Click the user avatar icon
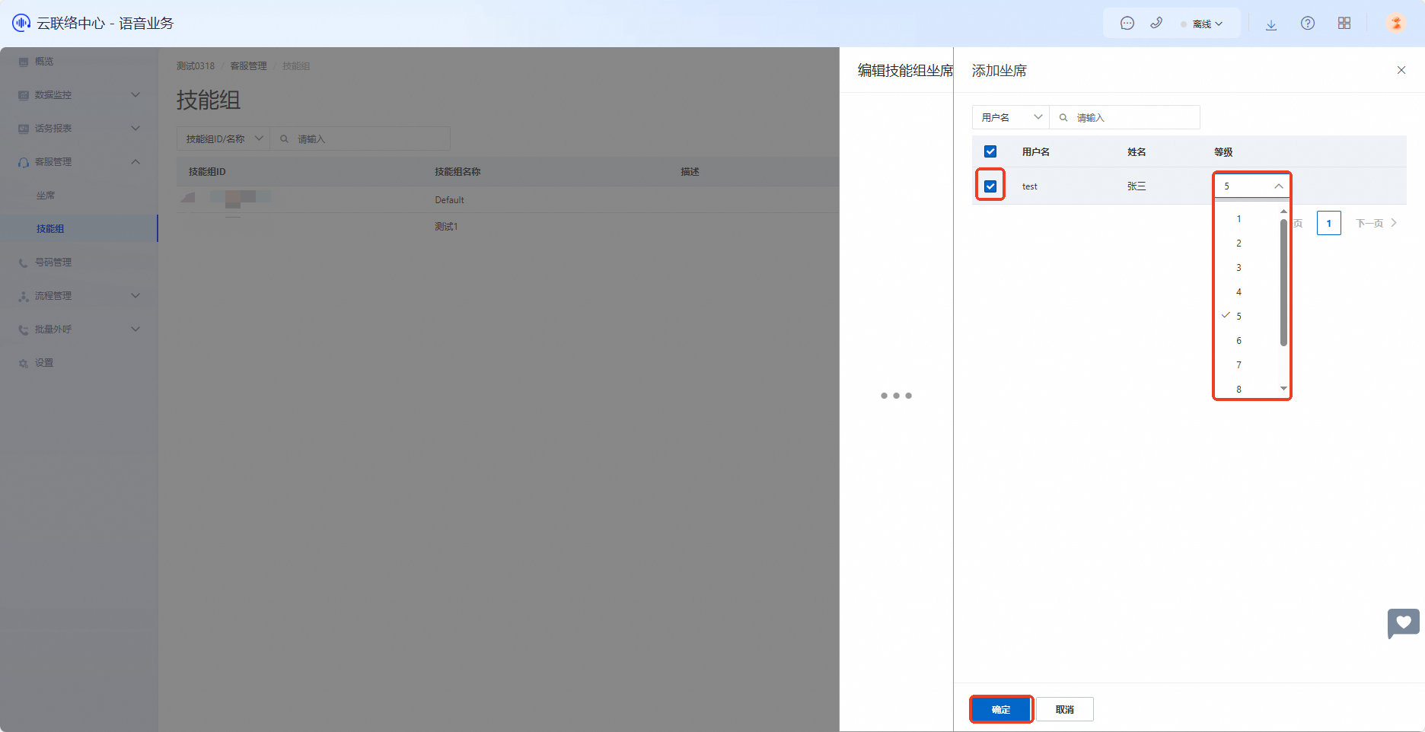1425x732 pixels. (1396, 23)
